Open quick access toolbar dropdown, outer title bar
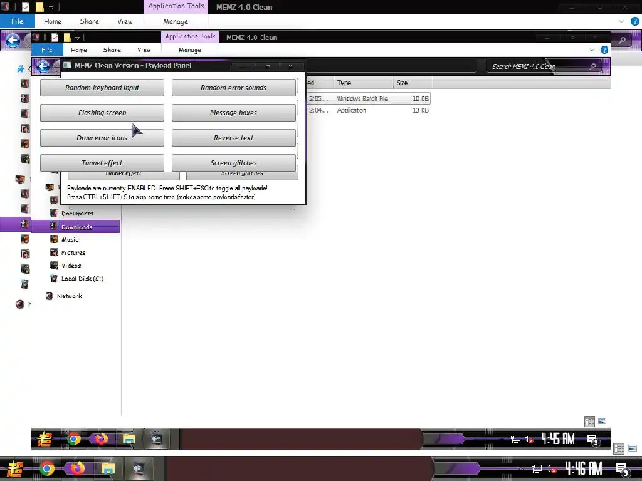Image resolution: width=642 pixels, height=481 pixels. pyautogui.click(x=51, y=8)
